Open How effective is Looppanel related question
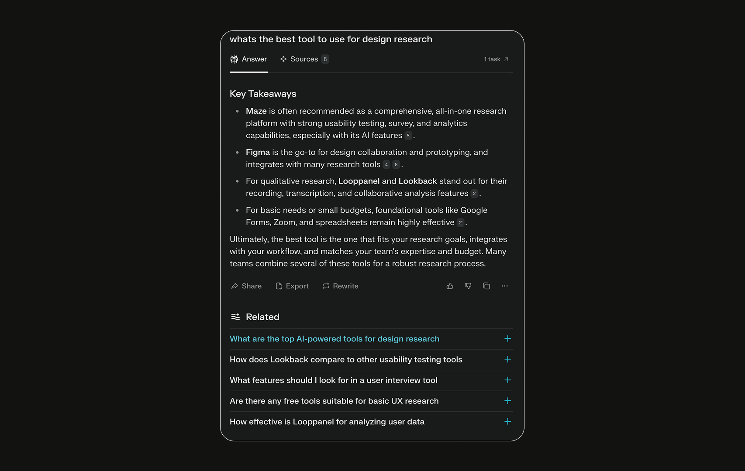 tap(371, 422)
